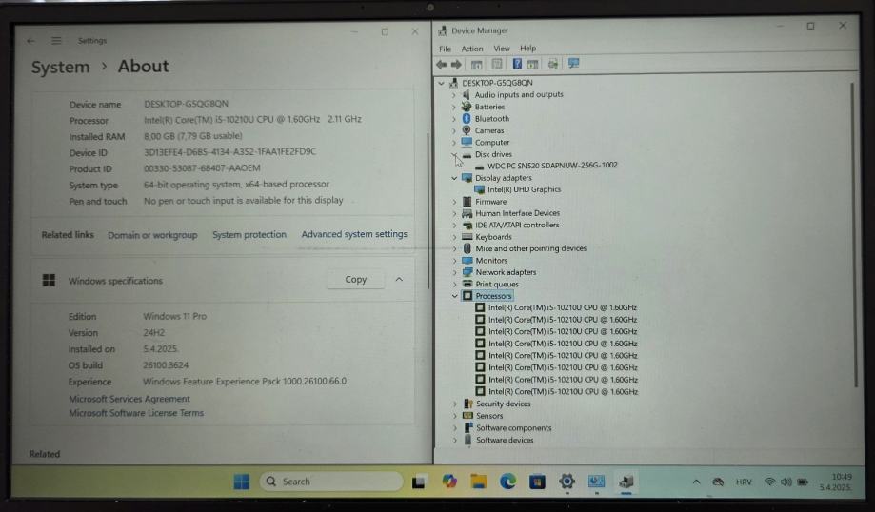Open the Microsoft Software License Terms link
This screenshot has width=875, height=512.
(x=136, y=413)
